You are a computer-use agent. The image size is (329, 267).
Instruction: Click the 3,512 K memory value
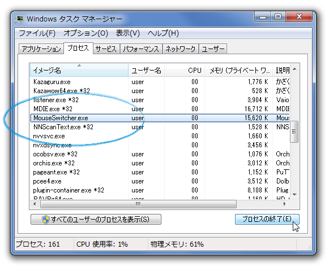tap(258, 181)
